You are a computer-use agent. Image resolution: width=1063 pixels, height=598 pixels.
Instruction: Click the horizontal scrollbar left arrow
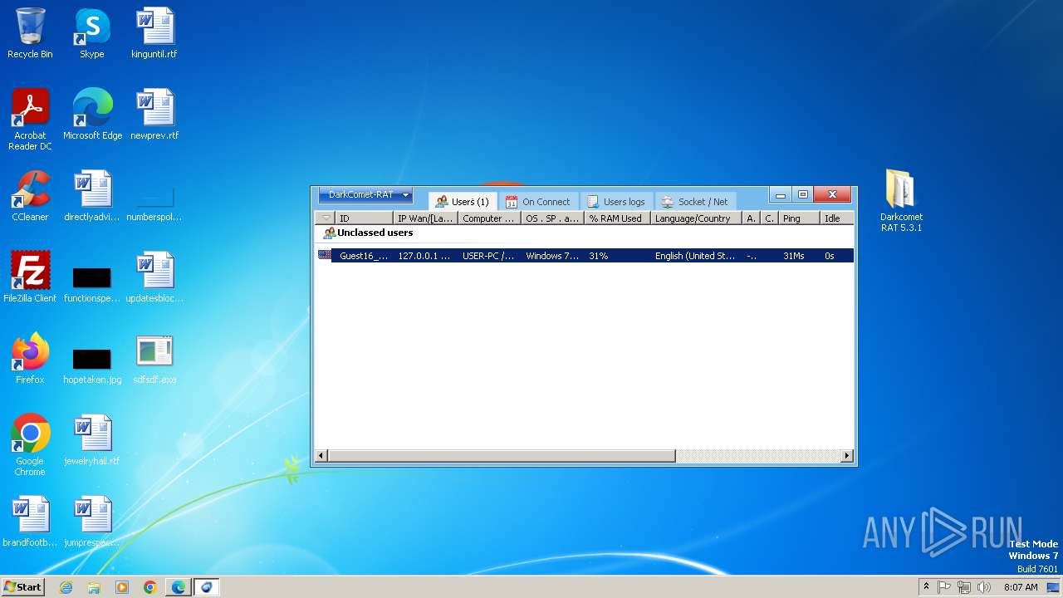coord(321,456)
